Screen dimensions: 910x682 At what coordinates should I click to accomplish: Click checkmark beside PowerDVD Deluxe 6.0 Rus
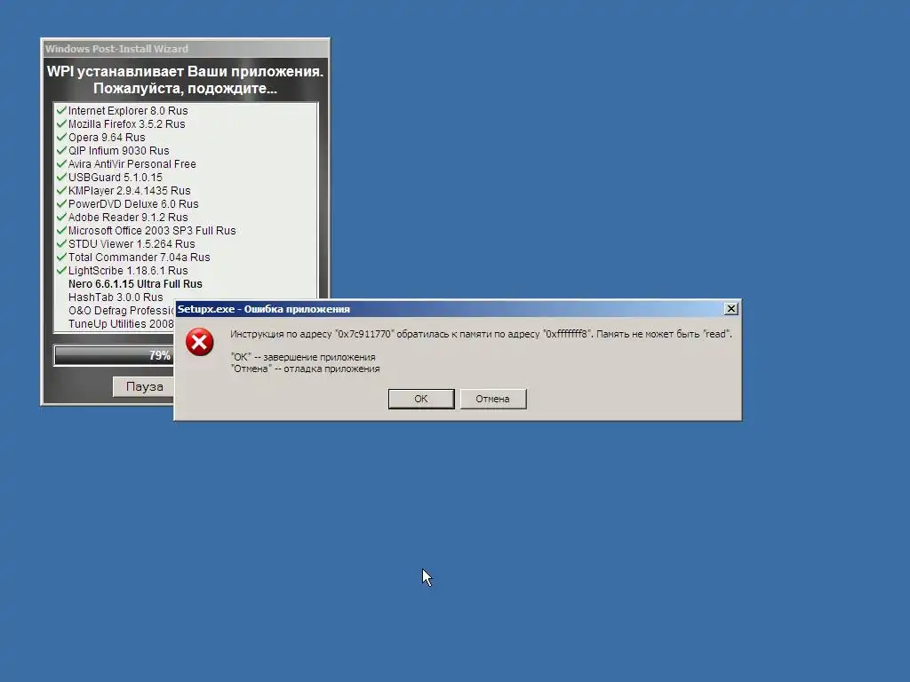click(x=61, y=203)
